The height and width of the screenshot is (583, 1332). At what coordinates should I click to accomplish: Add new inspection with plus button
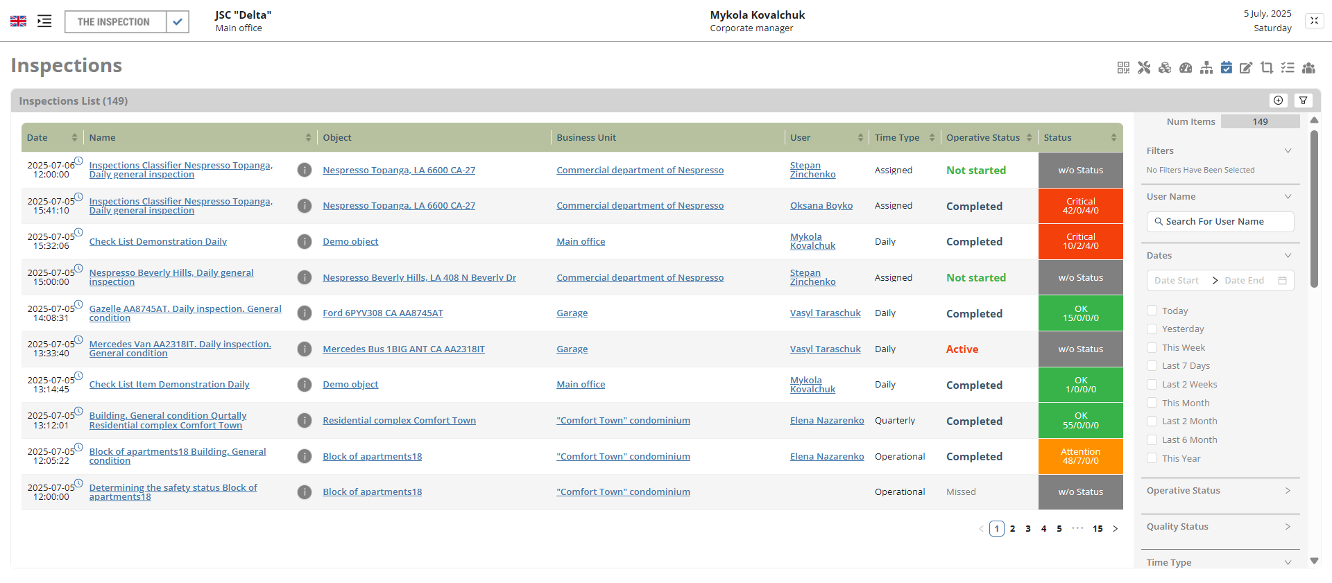coord(1278,101)
